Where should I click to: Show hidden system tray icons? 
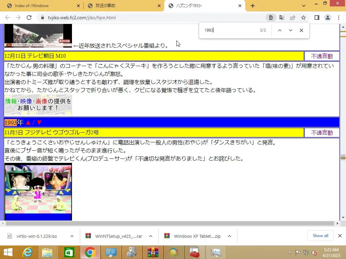point(290,253)
